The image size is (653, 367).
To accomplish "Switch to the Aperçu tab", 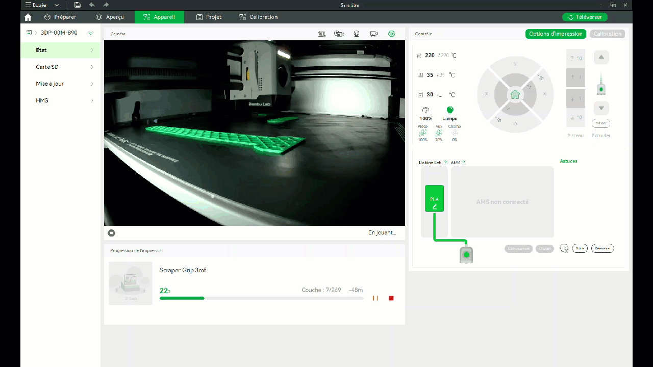I will click(x=110, y=17).
